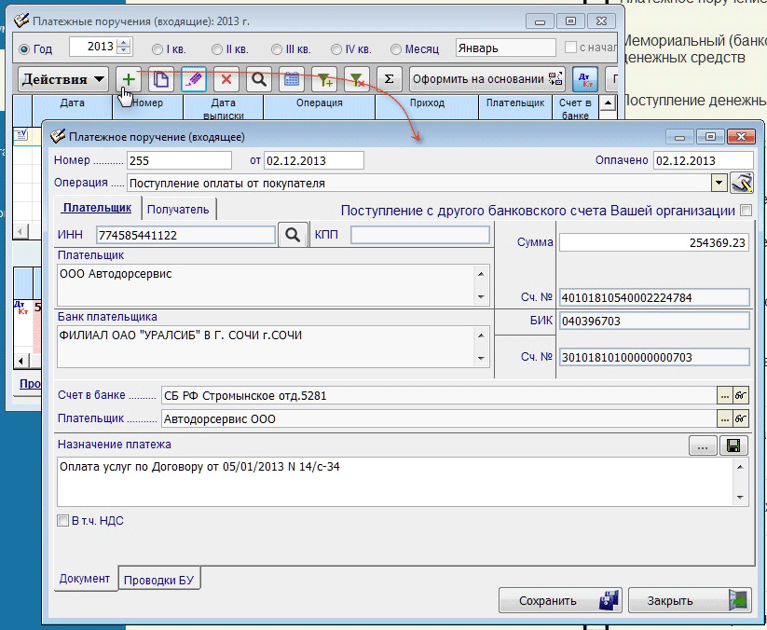Open the Счет в банке ellipsis selector
Image resolution: width=767 pixels, height=630 pixels.
pyautogui.click(x=724, y=395)
